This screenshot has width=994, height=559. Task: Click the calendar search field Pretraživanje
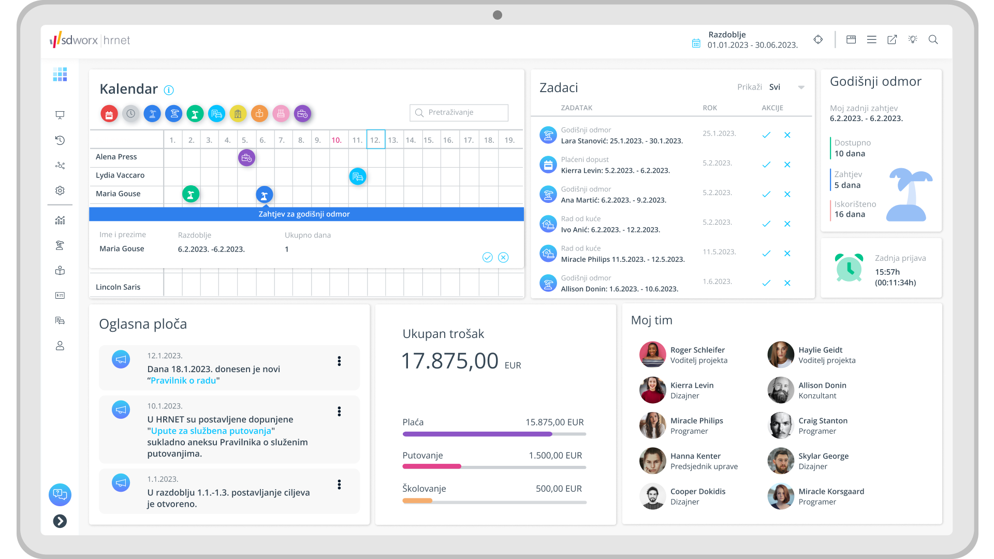click(x=459, y=112)
